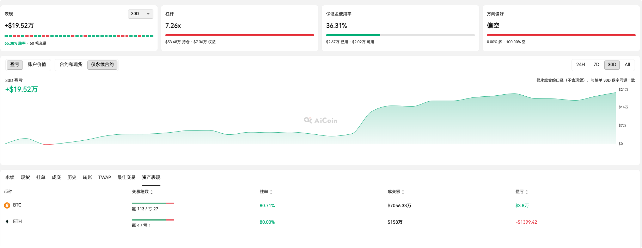
Task: Click the 币种 column header
Action: [8, 192]
